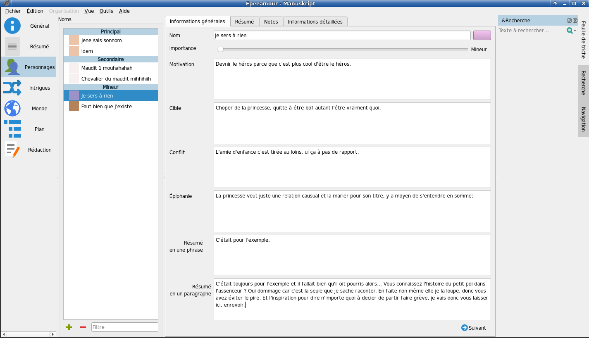Close the Recherche dock panel
Viewport: 589px width, 338px height.
click(x=575, y=20)
